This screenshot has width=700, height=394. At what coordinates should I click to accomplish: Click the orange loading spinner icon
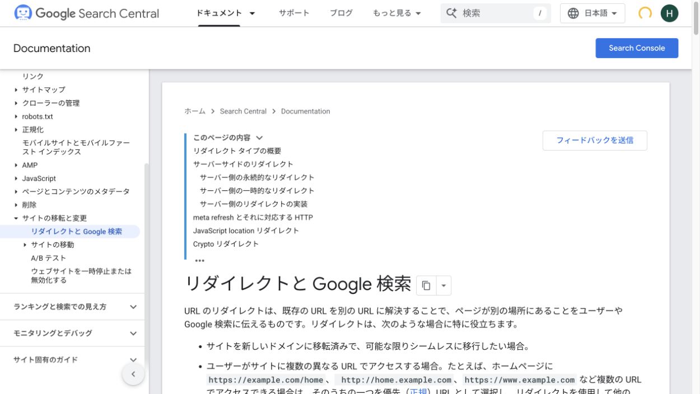645,13
